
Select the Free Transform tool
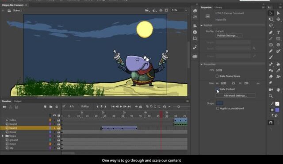click(x=271, y=19)
